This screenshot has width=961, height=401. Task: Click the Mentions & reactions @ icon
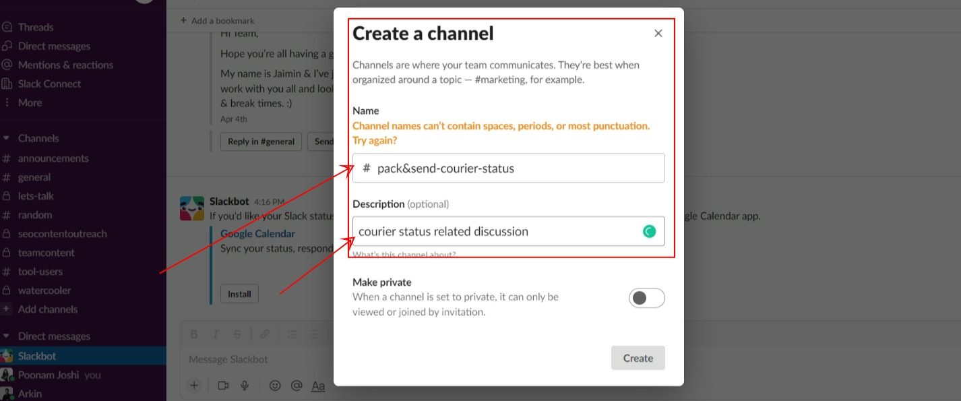tap(7, 65)
